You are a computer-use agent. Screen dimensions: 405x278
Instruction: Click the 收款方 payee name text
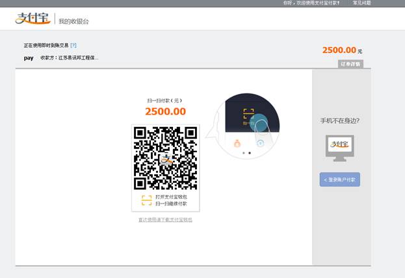tap(70, 58)
